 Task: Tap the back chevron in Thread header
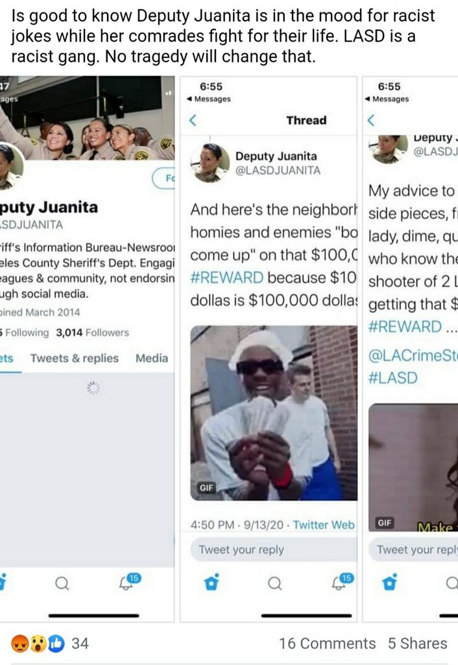pyautogui.click(x=193, y=120)
